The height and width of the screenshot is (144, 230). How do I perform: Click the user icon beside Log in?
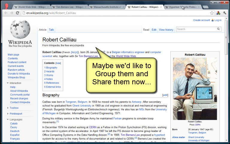[212, 20]
